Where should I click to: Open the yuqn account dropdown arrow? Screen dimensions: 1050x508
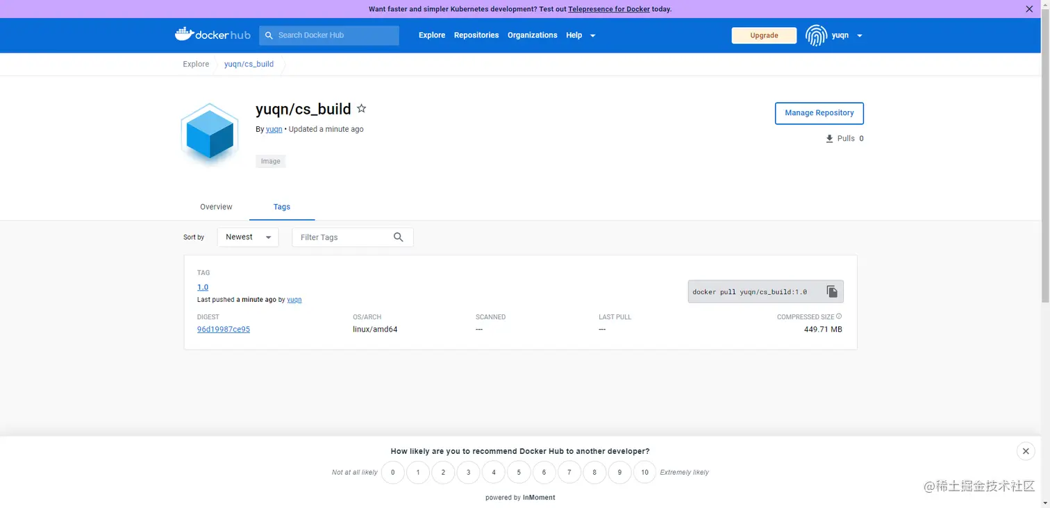pyautogui.click(x=860, y=35)
